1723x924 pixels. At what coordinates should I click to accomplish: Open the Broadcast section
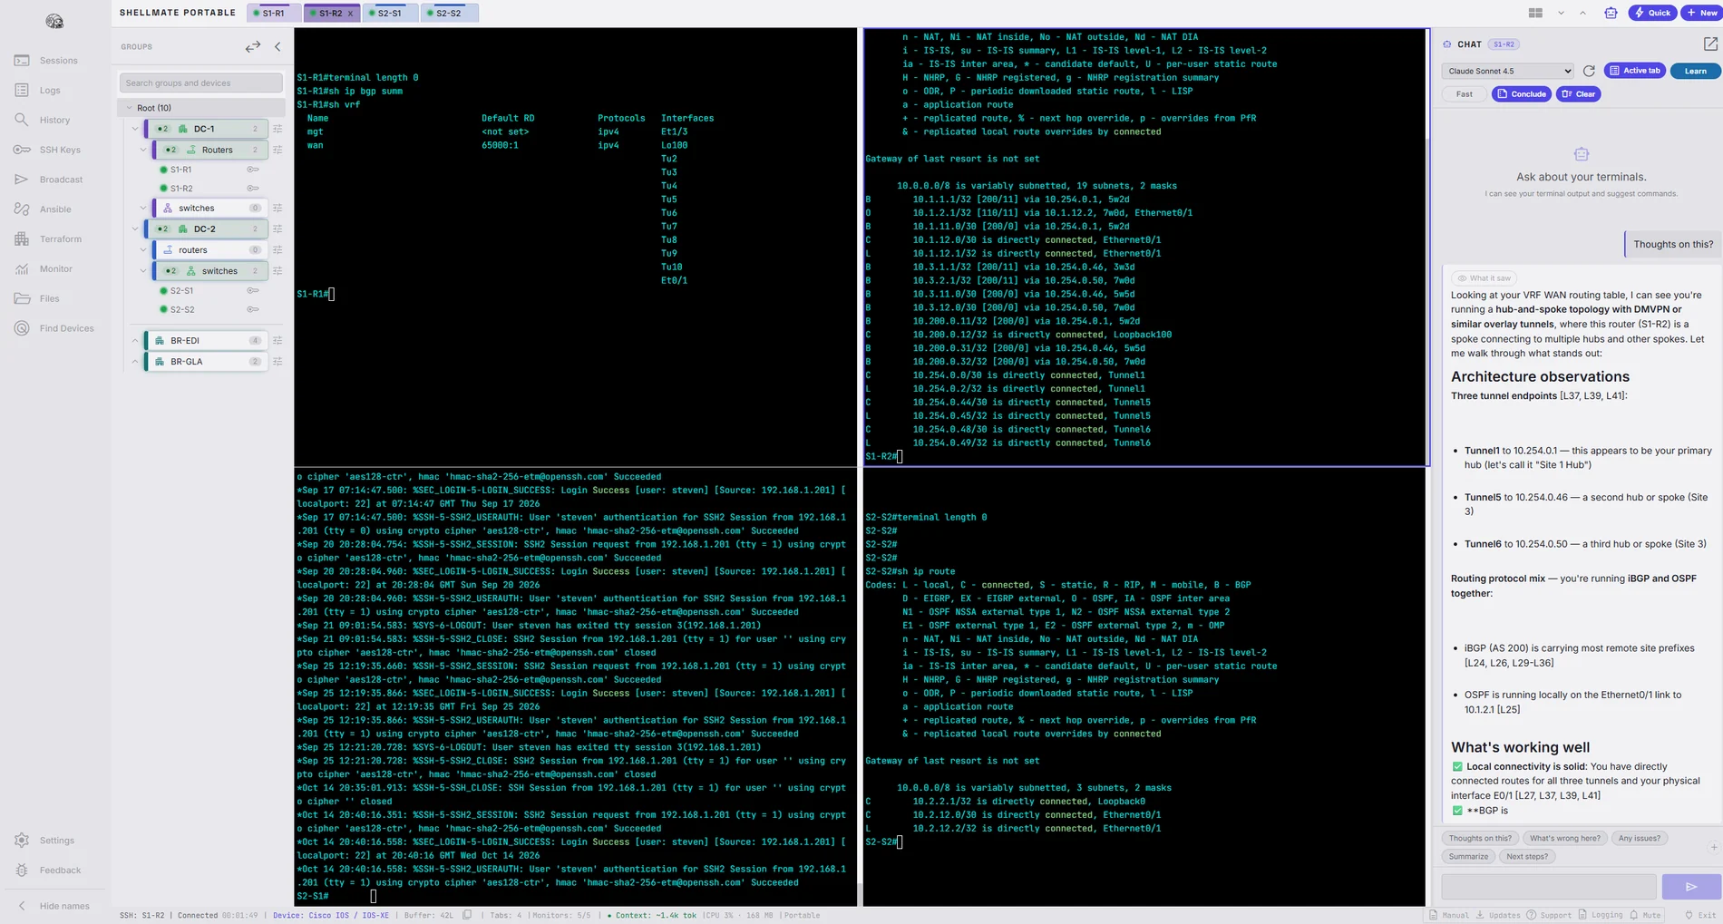click(x=49, y=180)
